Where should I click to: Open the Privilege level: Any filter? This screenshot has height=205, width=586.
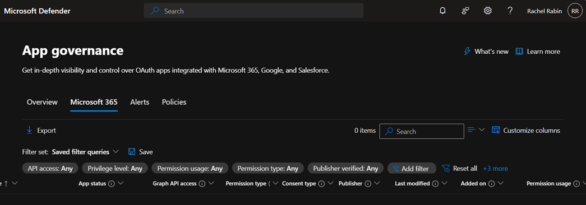(115, 169)
